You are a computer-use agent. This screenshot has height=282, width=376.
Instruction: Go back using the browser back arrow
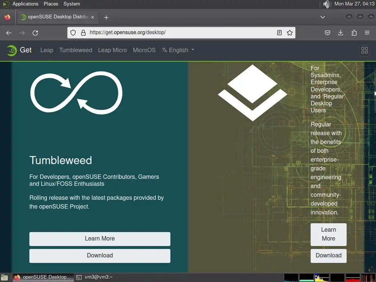[9, 33]
